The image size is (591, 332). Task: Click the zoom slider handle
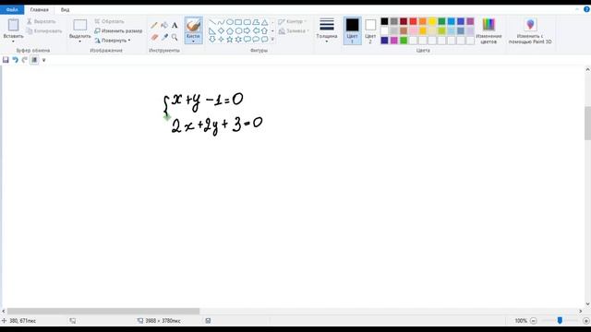560,321
